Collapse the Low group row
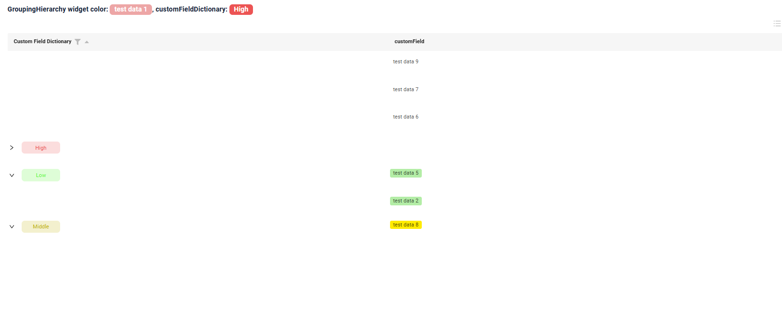Screen dimensions: 782x333 click(x=12, y=175)
